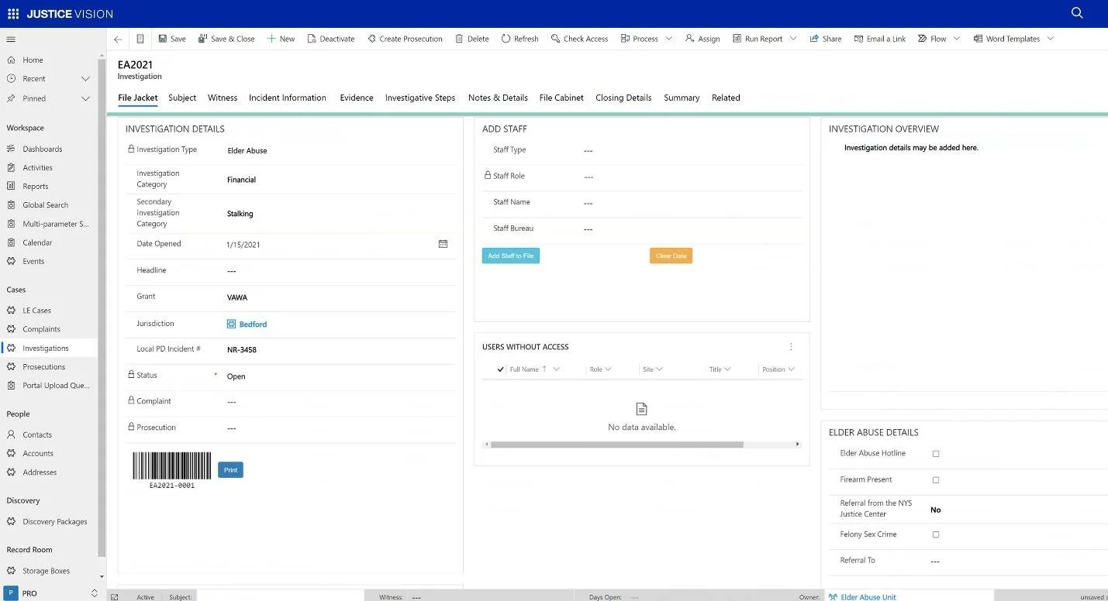Click the Prosecutions sidebar icon
Image resolution: width=1108 pixels, height=601 pixels.
pyautogui.click(x=11, y=366)
